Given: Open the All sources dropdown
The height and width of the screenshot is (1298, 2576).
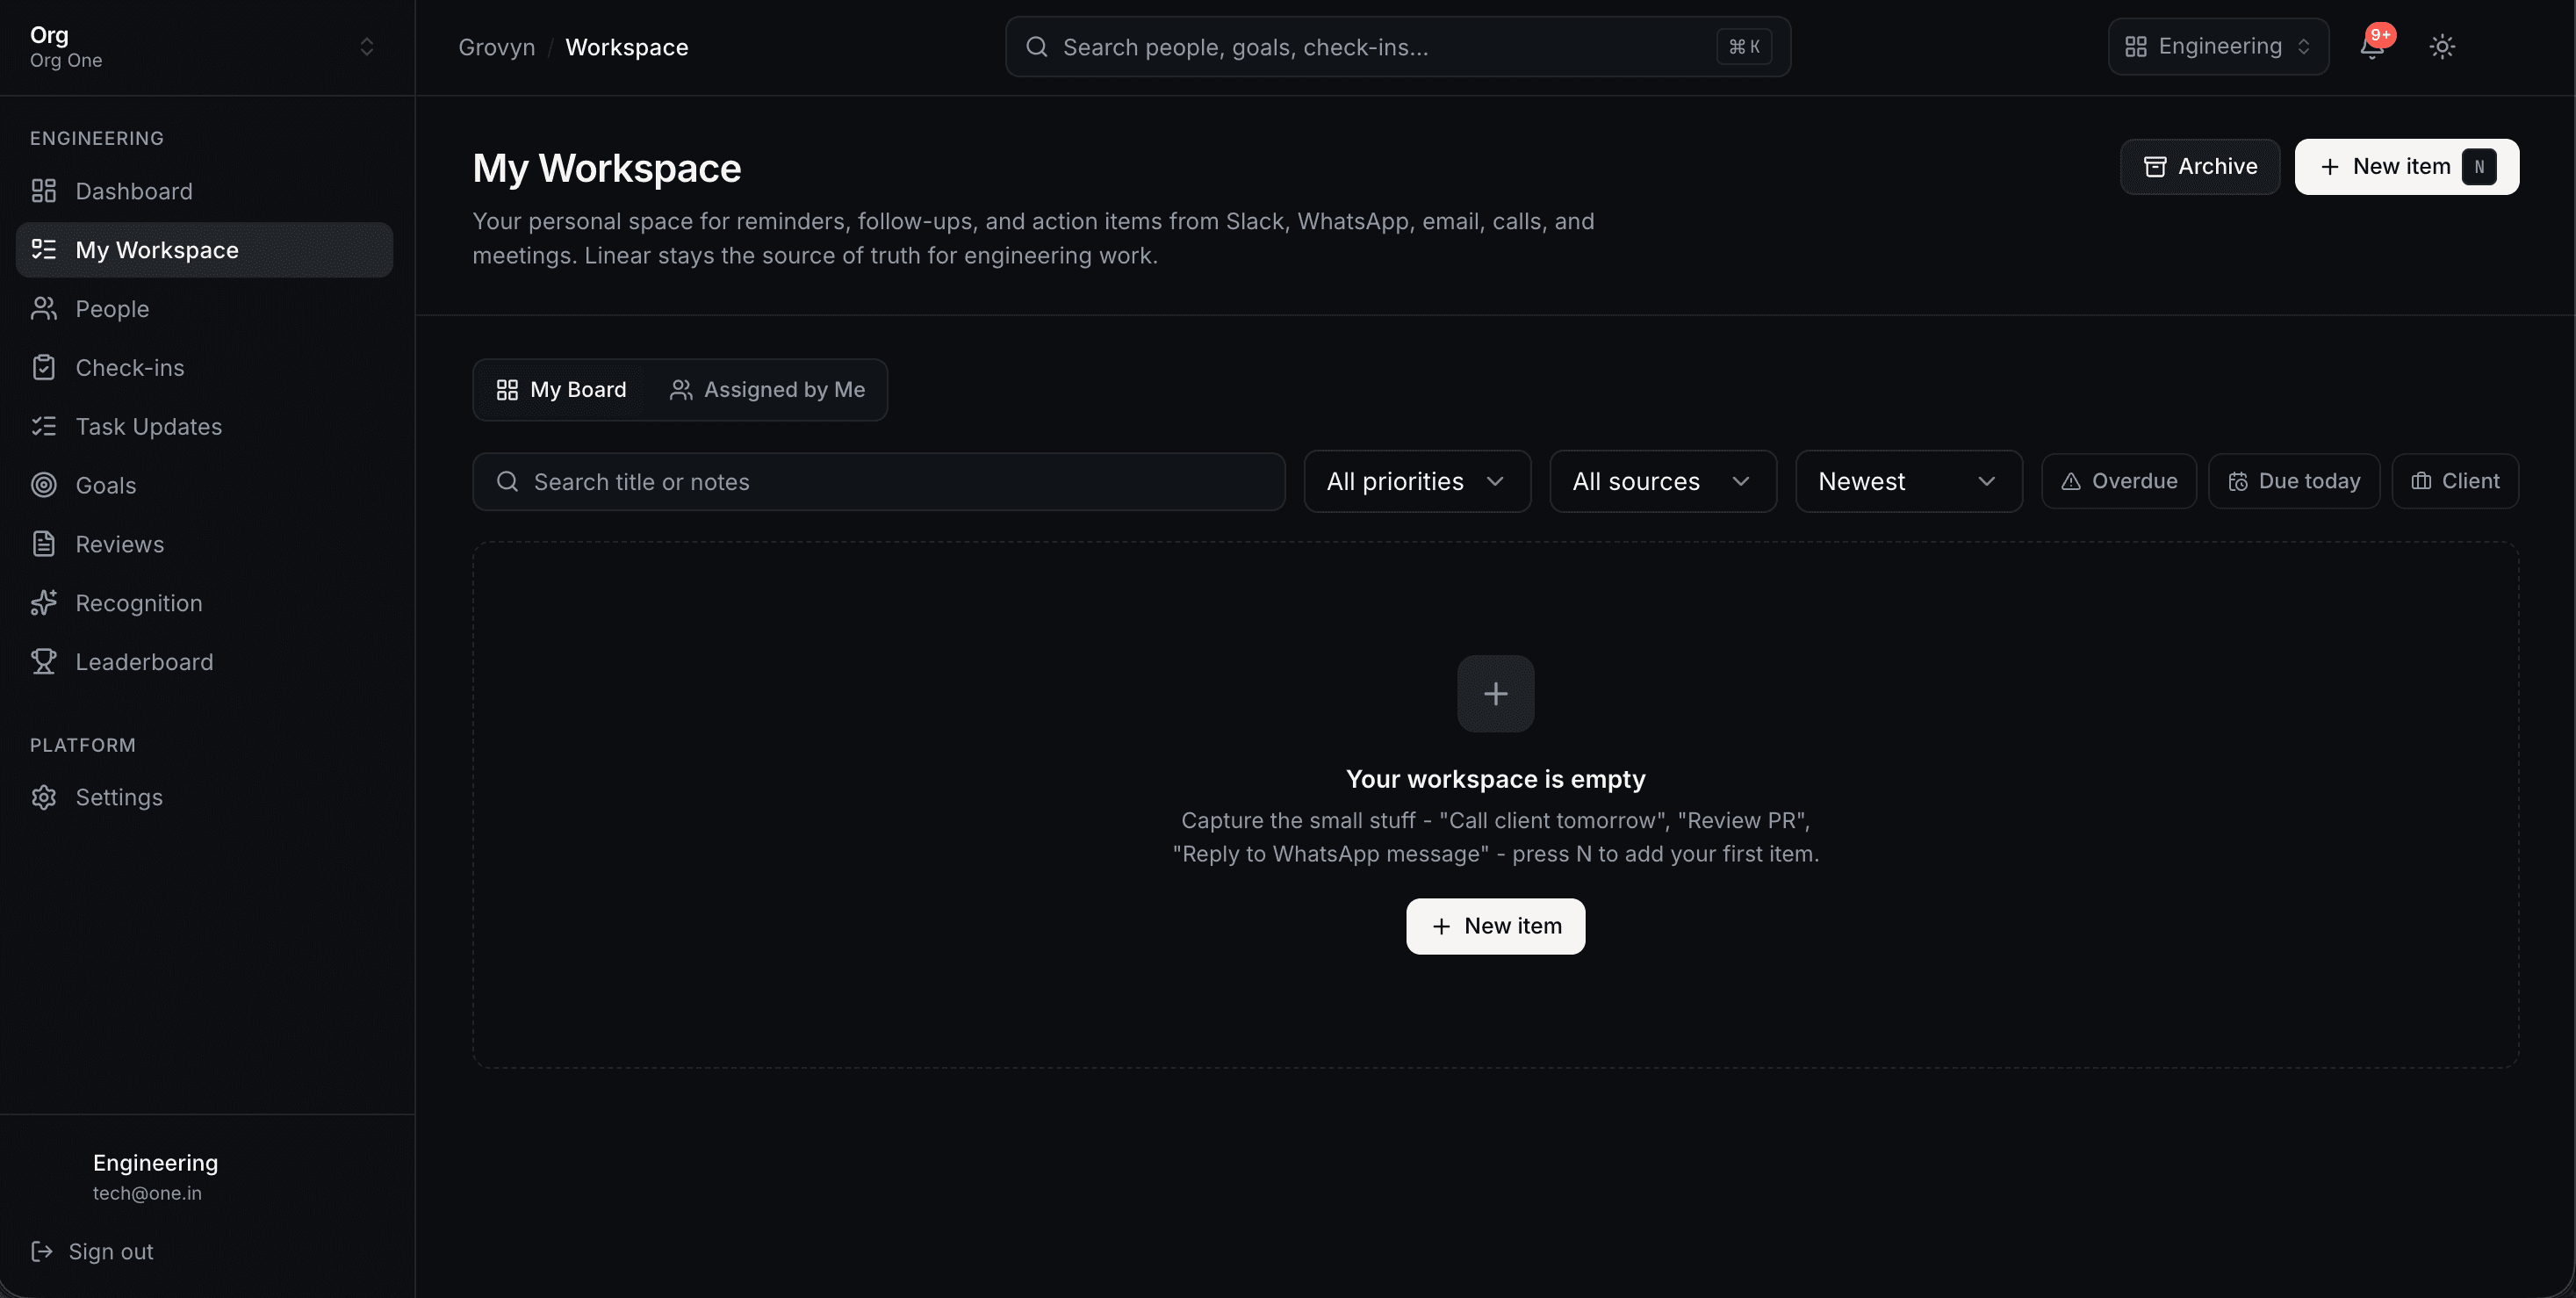Looking at the screenshot, I should [x=1662, y=481].
